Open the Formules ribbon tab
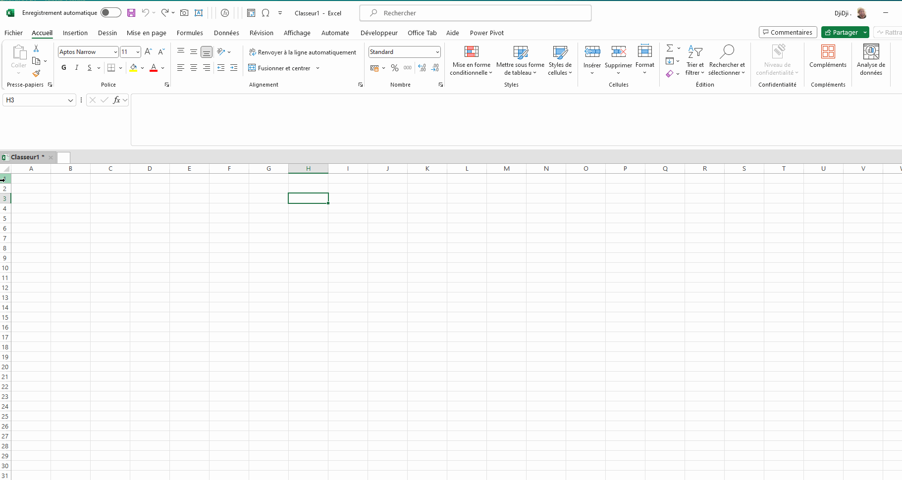Viewport: 902px width, 480px height. click(x=190, y=33)
